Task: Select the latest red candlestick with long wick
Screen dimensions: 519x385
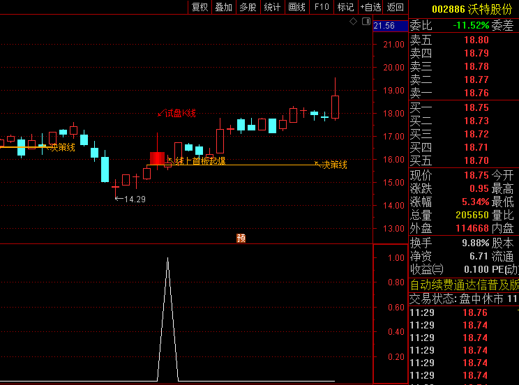Action: [335, 107]
